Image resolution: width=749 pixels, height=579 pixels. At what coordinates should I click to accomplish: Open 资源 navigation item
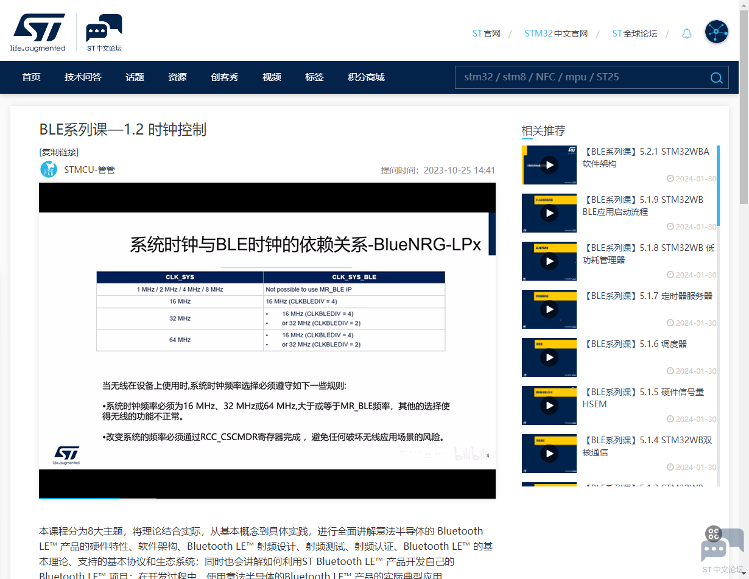pyautogui.click(x=177, y=77)
